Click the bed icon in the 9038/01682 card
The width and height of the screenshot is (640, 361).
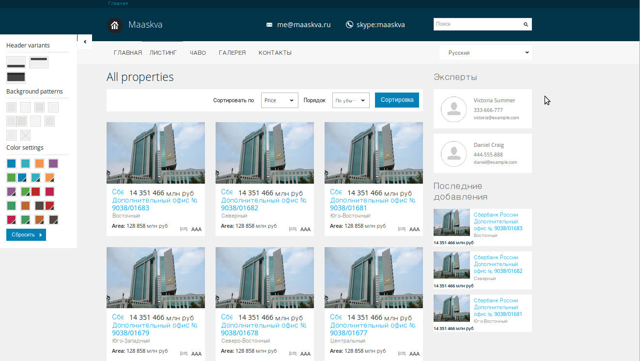[x=293, y=229]
